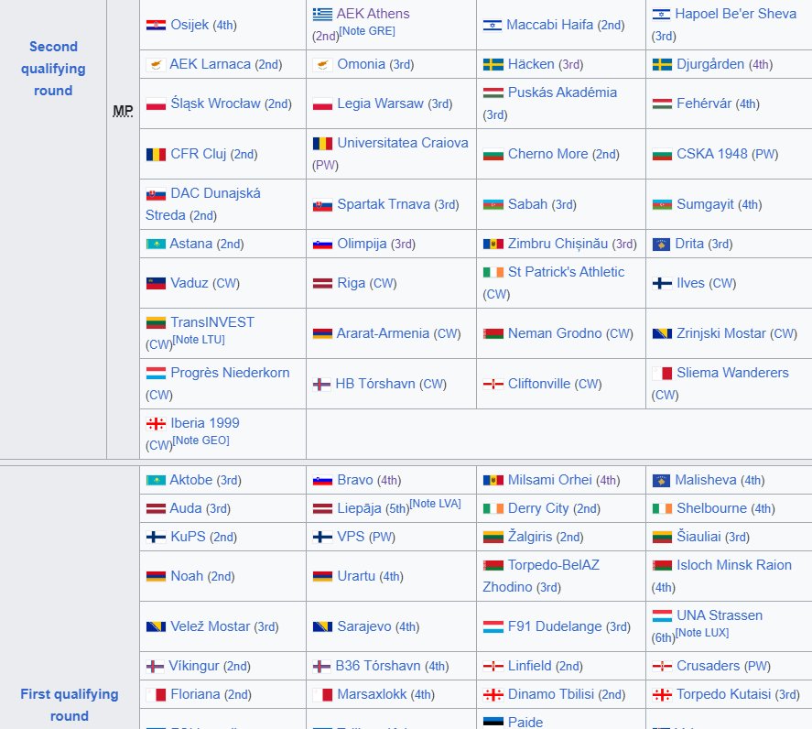Image resolution: width=812 pixels, height=729 pixels.
Task: Click the Luxembourg flag beside Progrès Niederkorn
Action: [156, 373]
